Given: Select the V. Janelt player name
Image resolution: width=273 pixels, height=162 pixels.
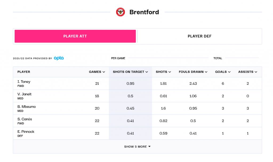Looking at the screenshot, I should tap(24, 94).
